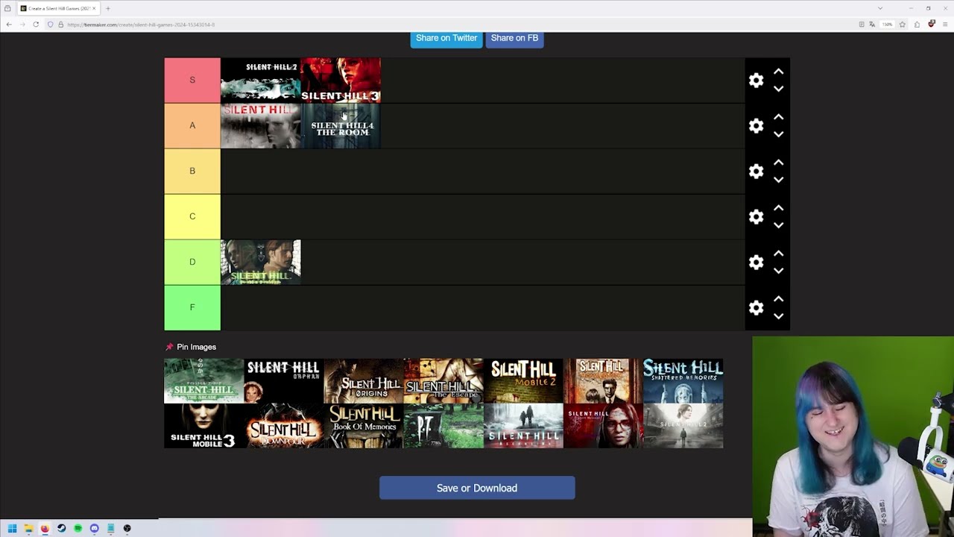Viewport: 954px width, 537px height.
Task: Move S tier row down
Action: [x=778, y=89]
